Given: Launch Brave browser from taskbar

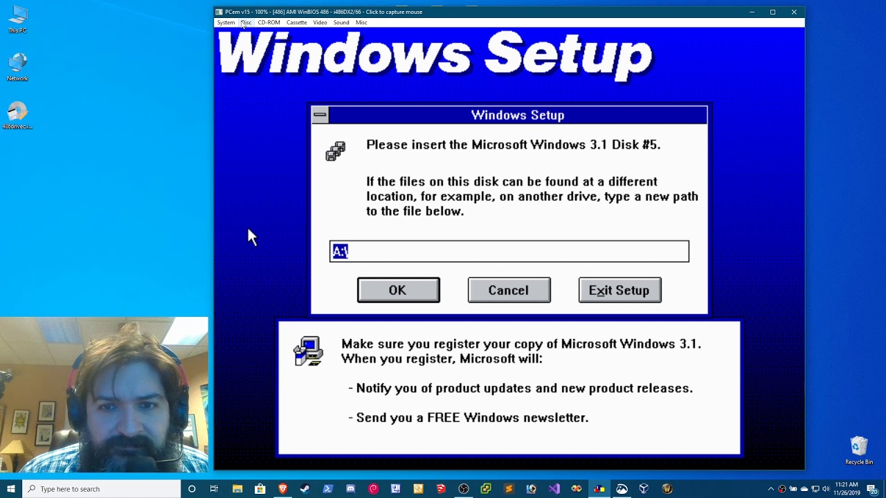Looking at the screenshot, I should coord(282,489).
